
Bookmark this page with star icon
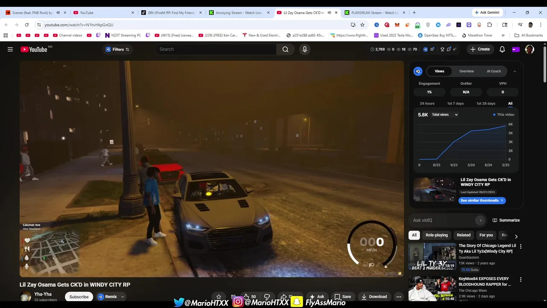coord(362,25)
